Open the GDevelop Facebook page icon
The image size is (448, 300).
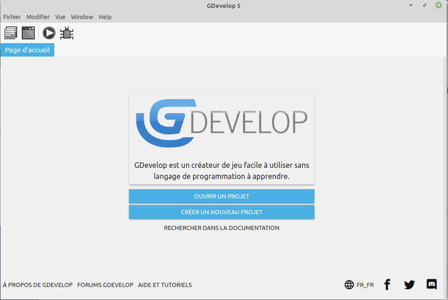pos(387,285)
